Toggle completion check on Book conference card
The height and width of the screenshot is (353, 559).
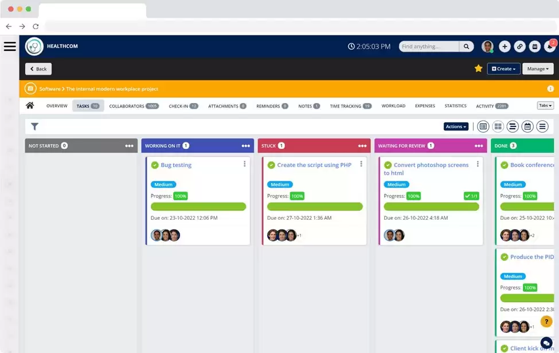(505, 165)
